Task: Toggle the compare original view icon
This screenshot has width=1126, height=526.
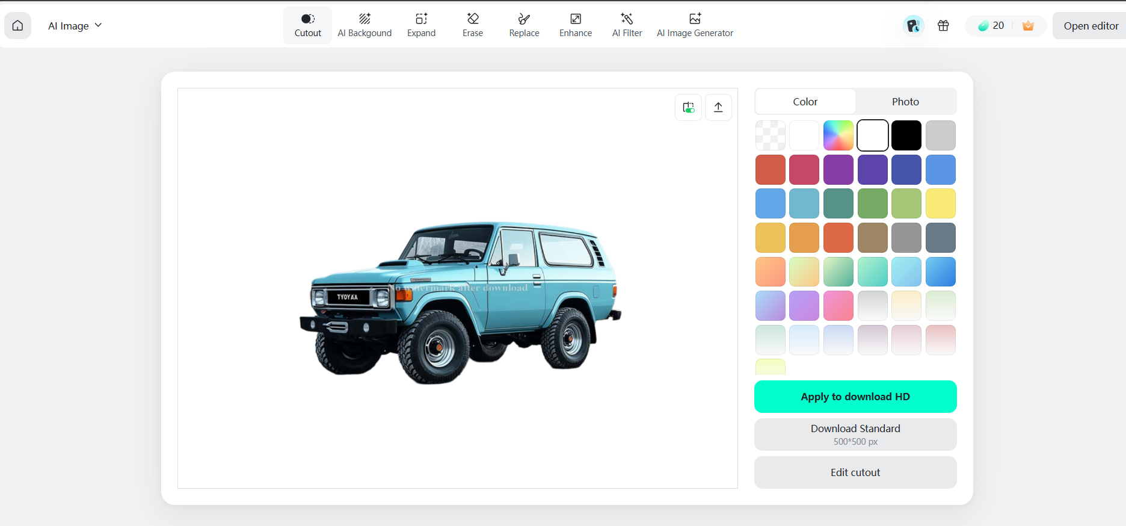Action: [688, 107]
